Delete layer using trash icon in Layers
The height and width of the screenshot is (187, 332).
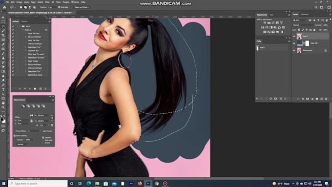pos(326,99)
